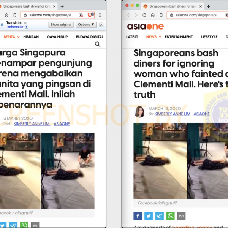Open new tab in right browser window

[208, 6]
